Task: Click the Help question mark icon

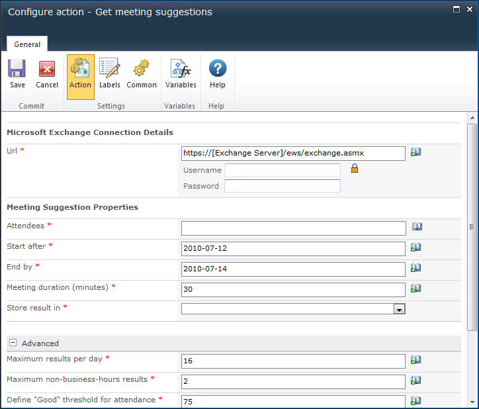Action: 218,68
